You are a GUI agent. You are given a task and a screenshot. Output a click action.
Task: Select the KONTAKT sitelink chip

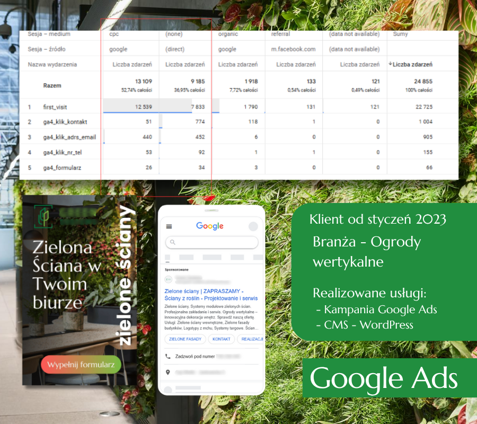point(221,339)
